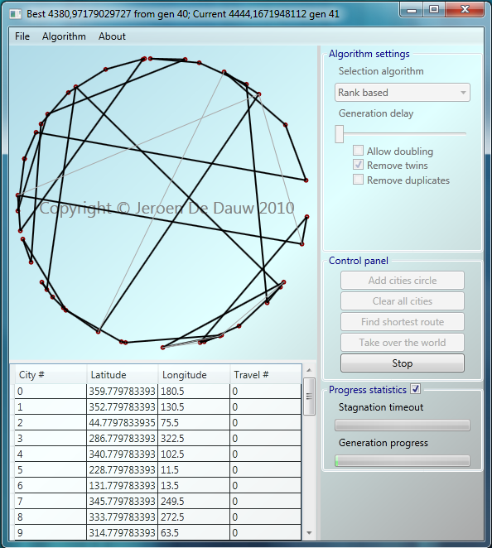Click the window minimize icon
Image resolution: width=492 pixels, height=548 pixels.
tap(412, 10)
